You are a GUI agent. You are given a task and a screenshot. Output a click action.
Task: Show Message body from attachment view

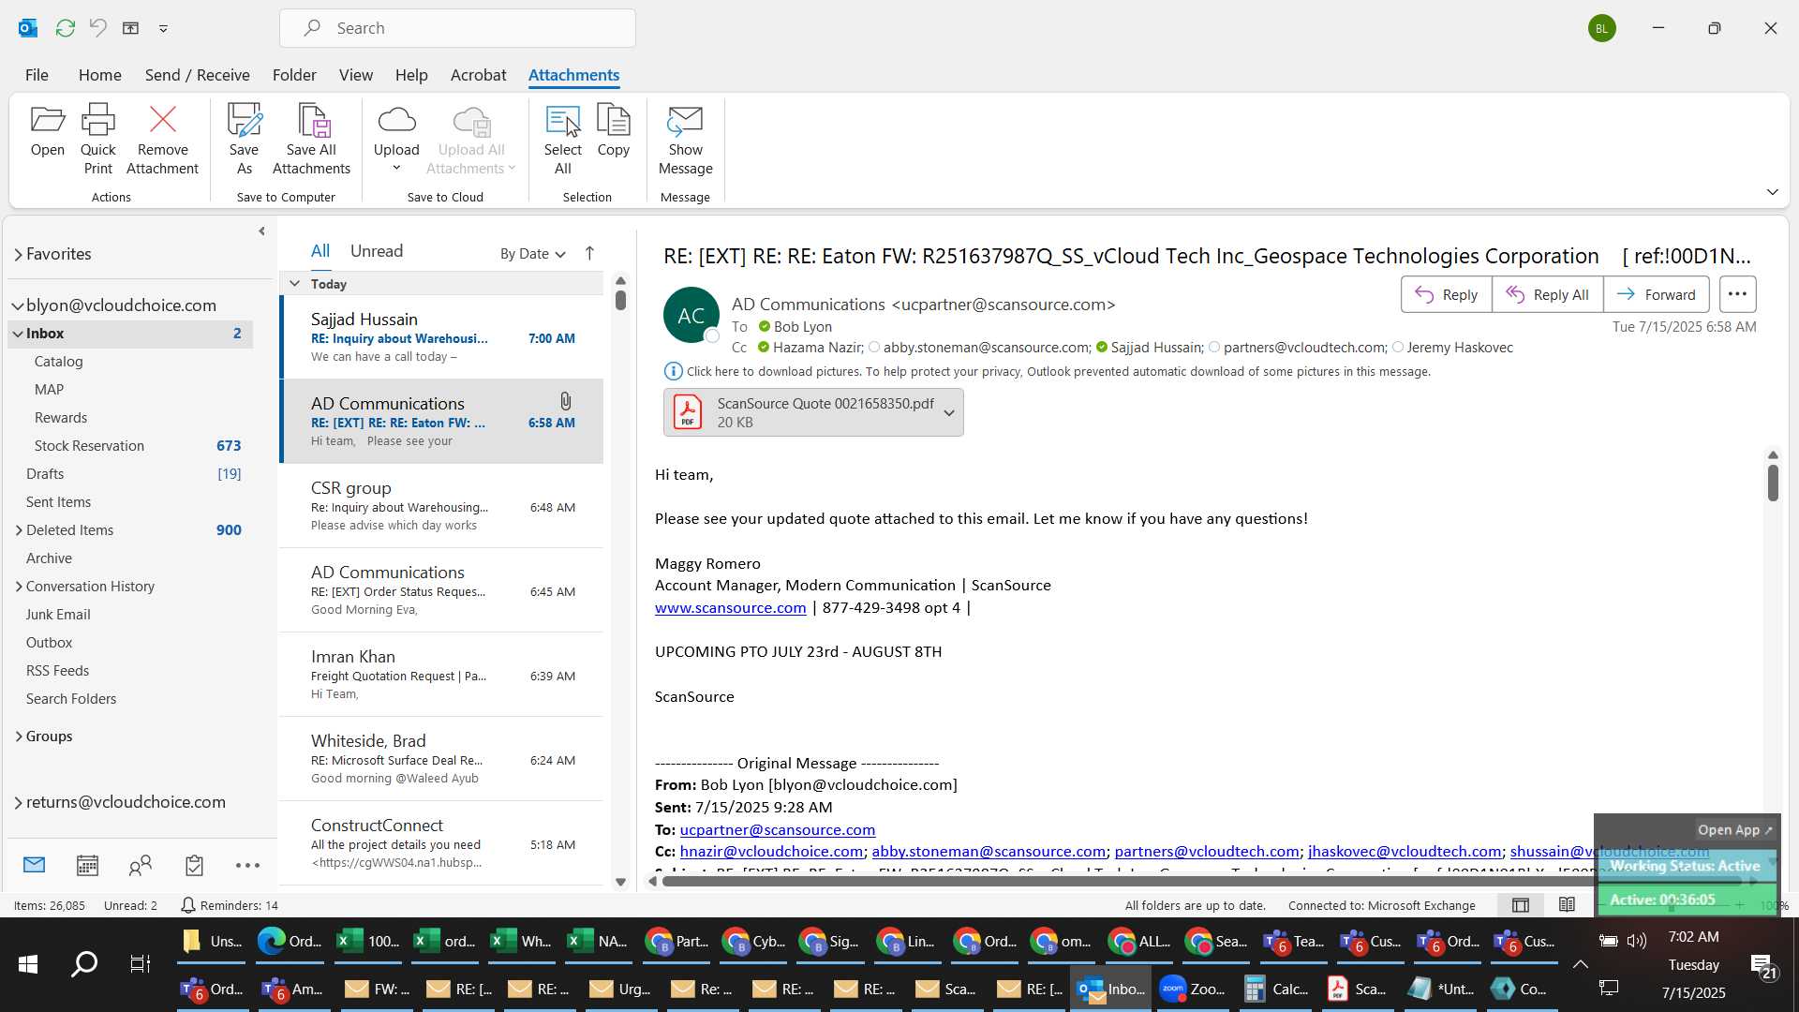[685, 139]
